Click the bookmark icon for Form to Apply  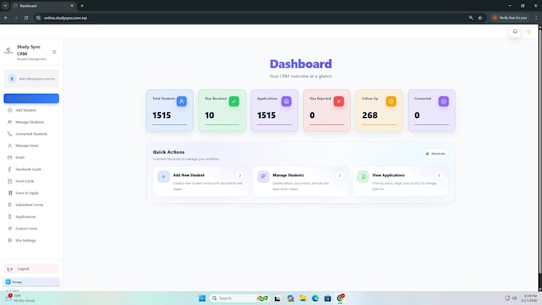[10, 193]
